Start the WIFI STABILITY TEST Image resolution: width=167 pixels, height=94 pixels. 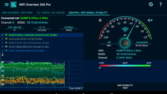point(125,87)
